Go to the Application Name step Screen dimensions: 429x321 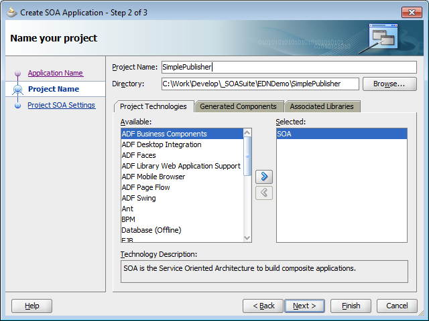(55, 73)
